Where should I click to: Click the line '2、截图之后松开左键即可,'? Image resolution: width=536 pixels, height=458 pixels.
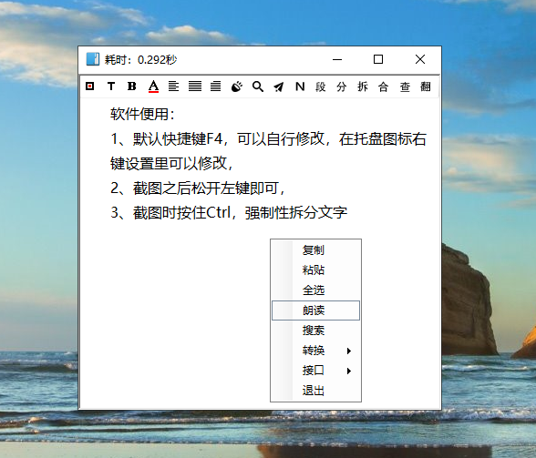(x=198, y=188)
